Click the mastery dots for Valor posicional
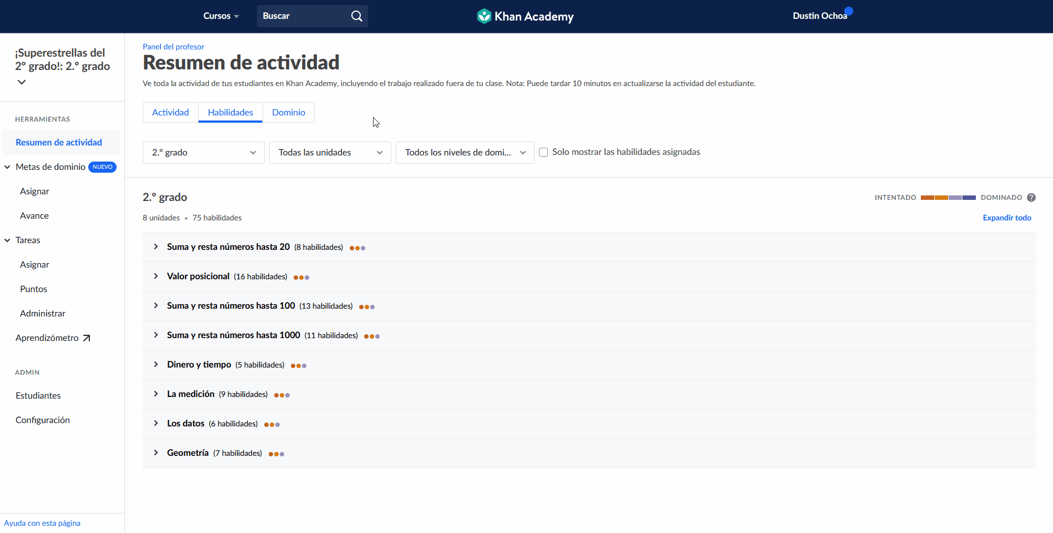 point(301,278)
